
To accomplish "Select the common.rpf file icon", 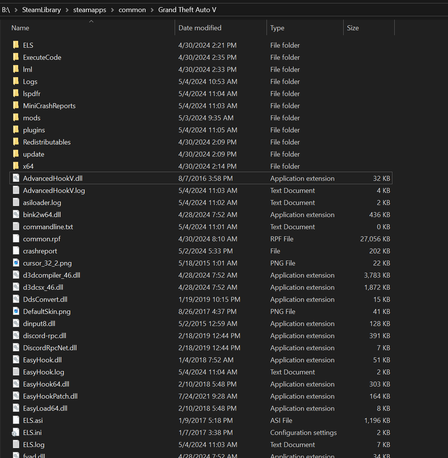I will 16,239.
